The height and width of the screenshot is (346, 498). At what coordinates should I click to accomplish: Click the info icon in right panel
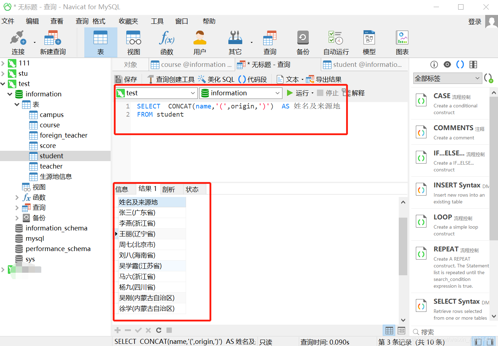click(x=434, y=64)
